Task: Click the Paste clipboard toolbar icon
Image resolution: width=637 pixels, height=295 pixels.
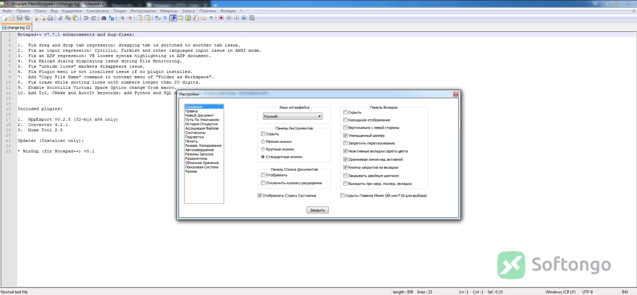Action: 76,18
